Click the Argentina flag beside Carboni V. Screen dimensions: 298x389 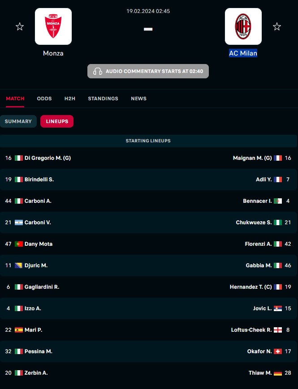(x=19, y=222)
